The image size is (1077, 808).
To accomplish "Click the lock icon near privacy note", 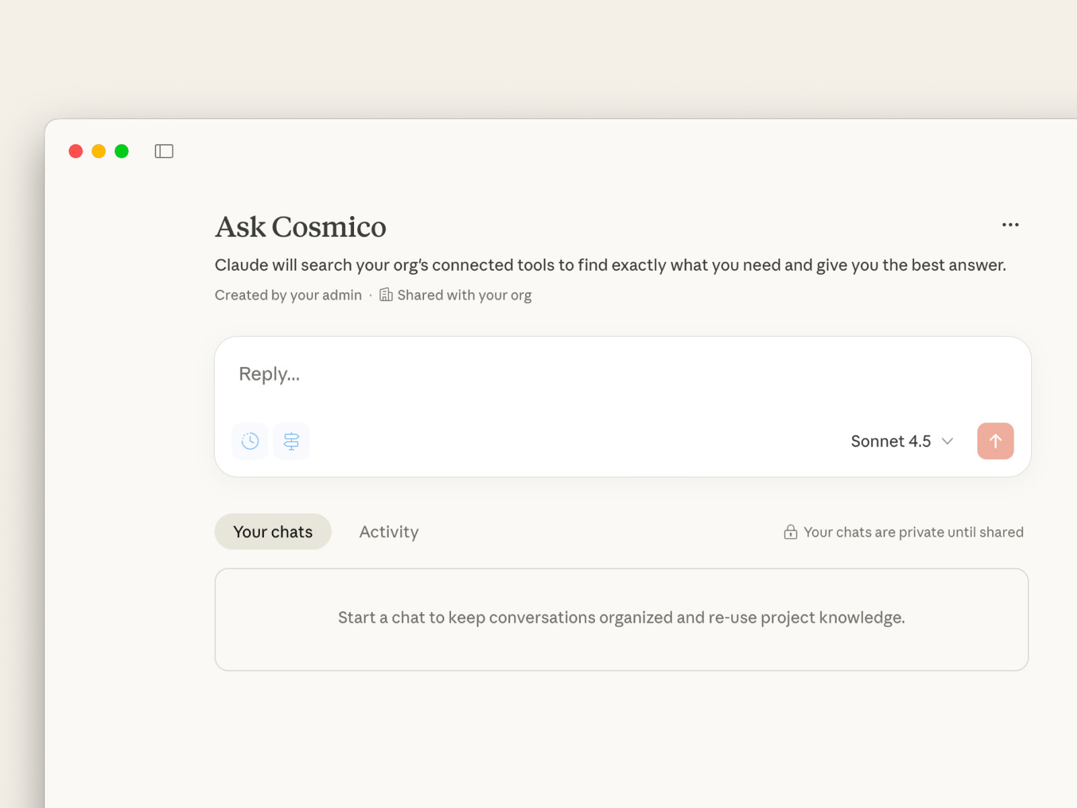I will [x=790, y=533].
